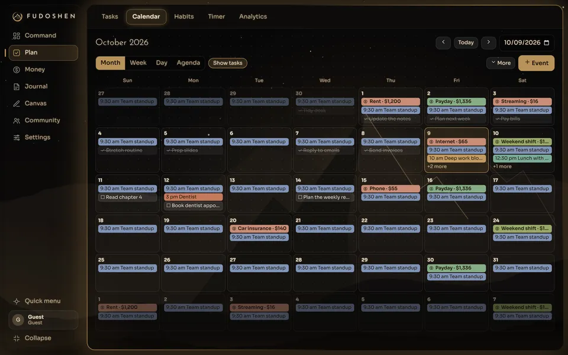Open Payday $1,336 event on October 2
This screenshot has width=568, height=355.
(x=456, y=101)
